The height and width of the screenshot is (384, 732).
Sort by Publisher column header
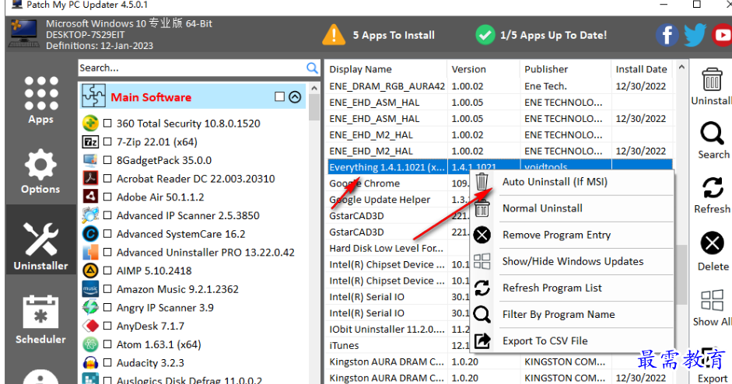pos(566,69)
